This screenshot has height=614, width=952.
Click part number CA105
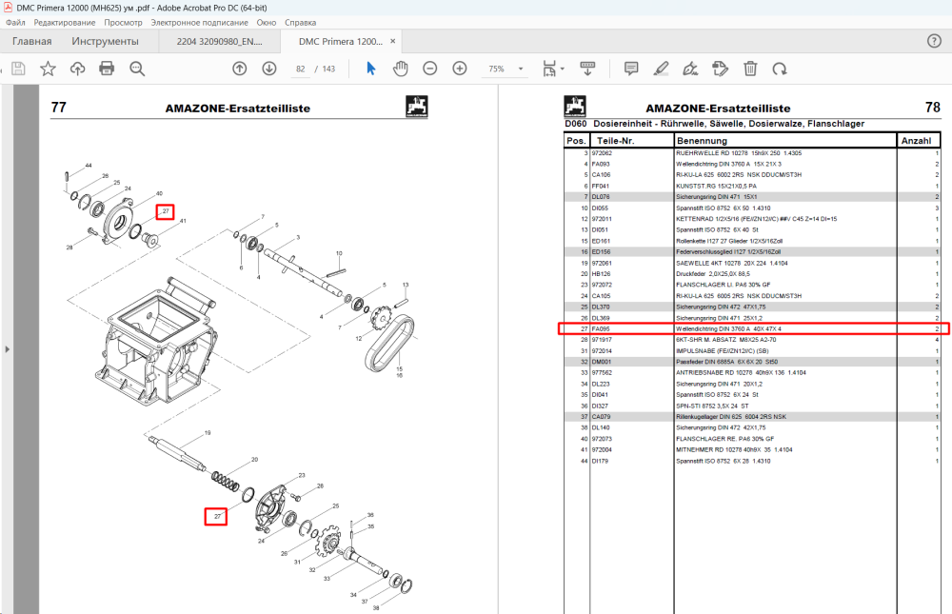click(x=601, y=296)
